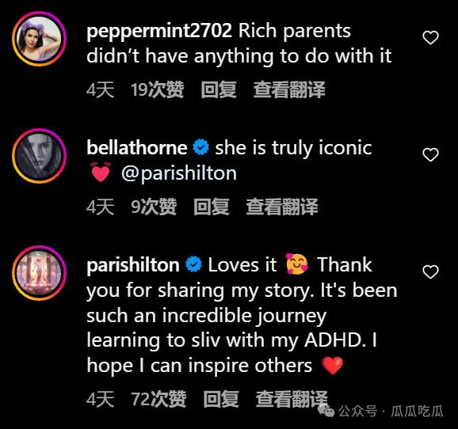
Task: View the 9次赞 likes list
Action: point(154,207)
